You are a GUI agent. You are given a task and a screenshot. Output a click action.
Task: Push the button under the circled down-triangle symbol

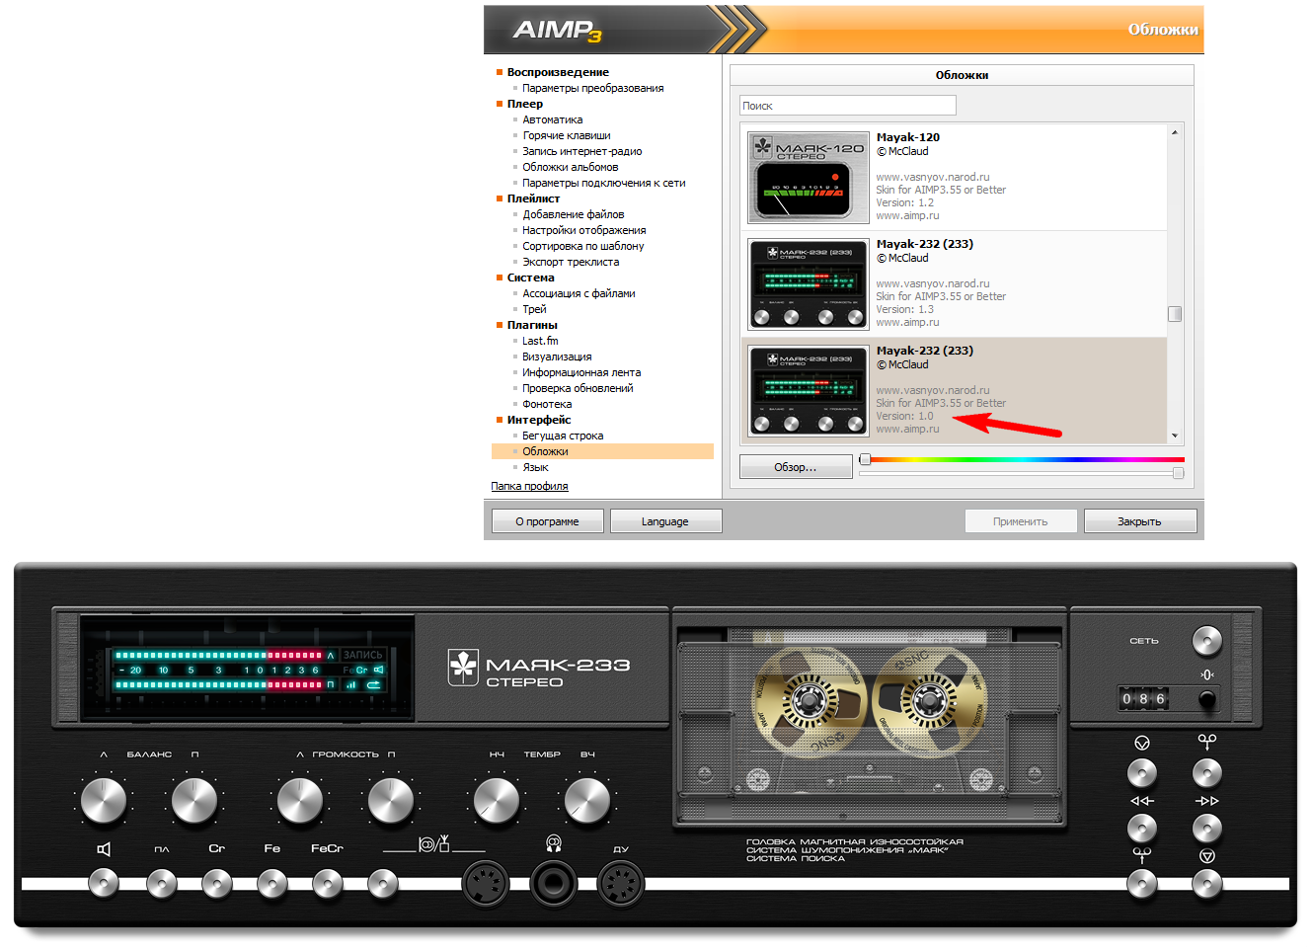pos(1142,772)
